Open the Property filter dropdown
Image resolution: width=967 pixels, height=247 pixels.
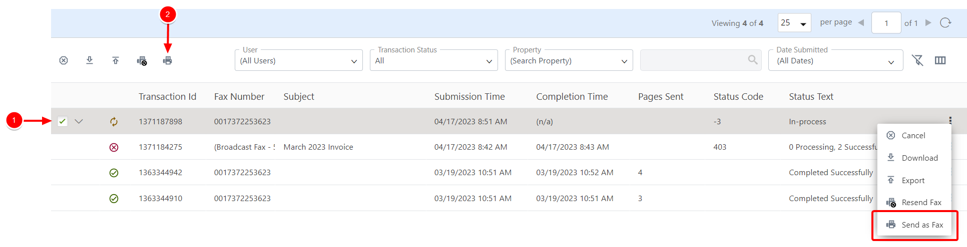pyautogui.click(x=569, y=61)
